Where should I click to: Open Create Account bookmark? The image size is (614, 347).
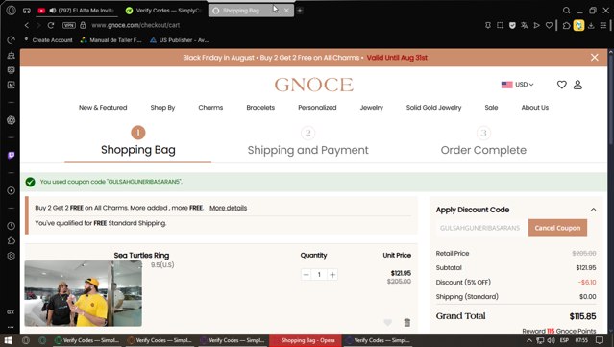[48, 40]
